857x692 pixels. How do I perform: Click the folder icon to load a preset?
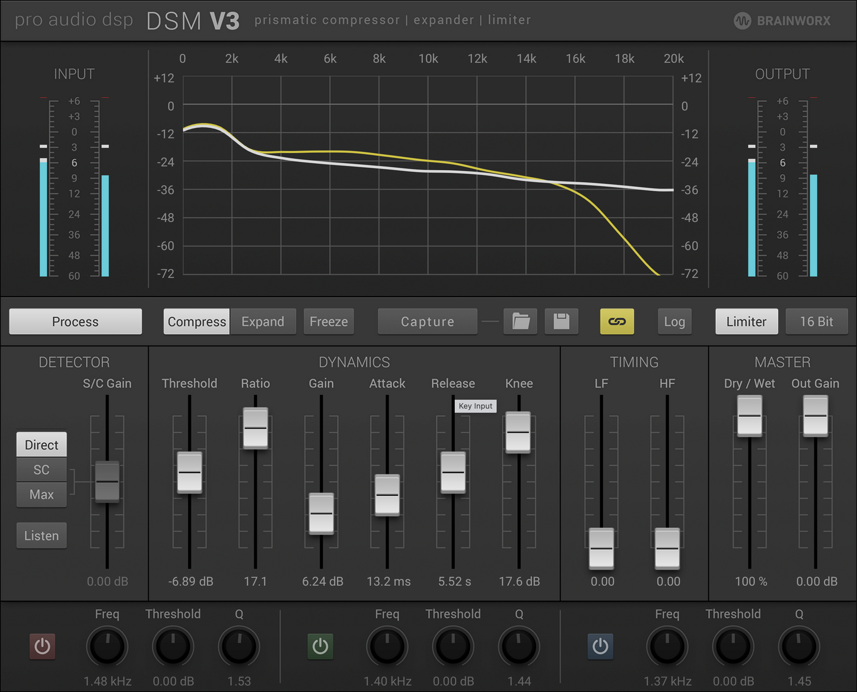point(520,321)
